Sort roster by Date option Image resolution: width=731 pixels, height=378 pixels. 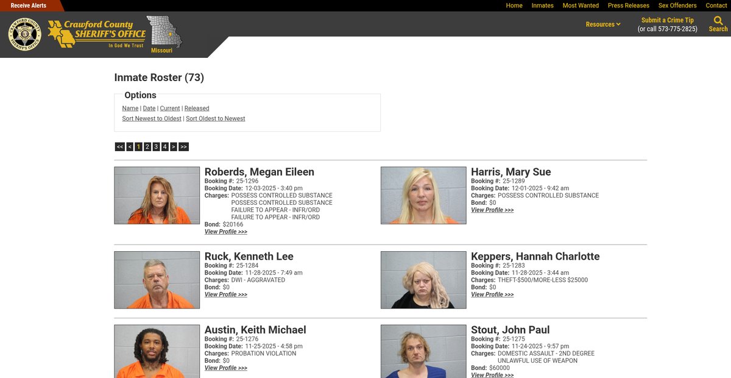tap(149, 109)
